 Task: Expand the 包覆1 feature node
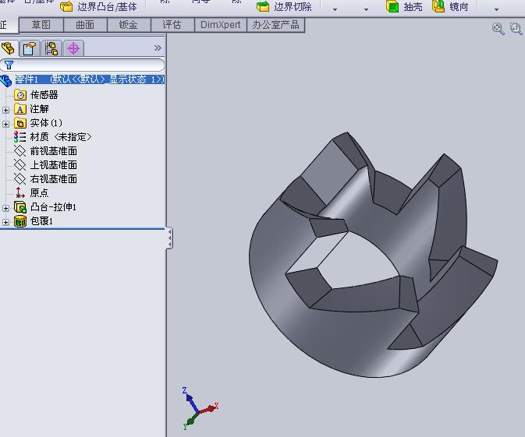5,222
